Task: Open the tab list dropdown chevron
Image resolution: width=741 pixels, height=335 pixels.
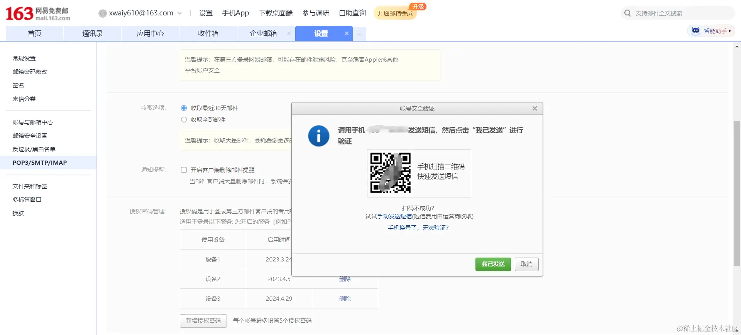Action: [x=359, y=34]
